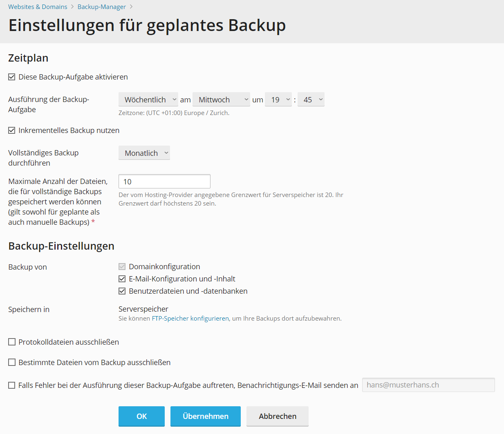Viewport: 504px width, 434px height.
Task: Enable error notification email checkbox
Action: pyautogui.click(x=12, y=385)
